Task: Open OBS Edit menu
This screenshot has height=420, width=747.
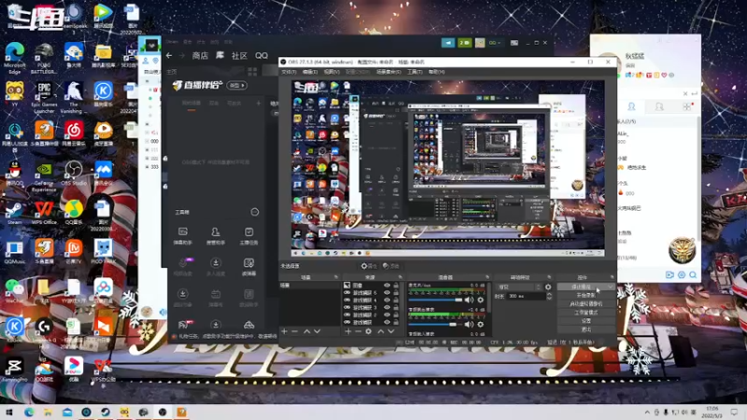Action: (310, 72)
